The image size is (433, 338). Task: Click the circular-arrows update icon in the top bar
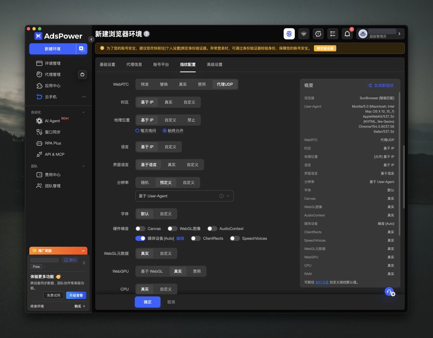(318, 34)
